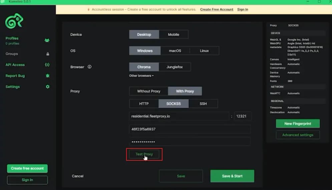Screen dimensions: 332x190
Task: Click the Kameleo 5.0.1 window title
Action: 20,2
